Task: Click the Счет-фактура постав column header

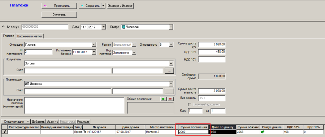Action: click(x=24, y=127)
